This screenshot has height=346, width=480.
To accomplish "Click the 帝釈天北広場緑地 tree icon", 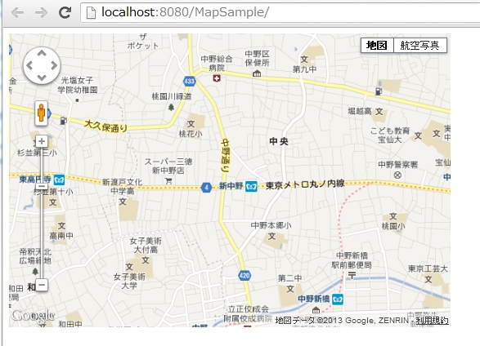I will [x=35, y=271].
